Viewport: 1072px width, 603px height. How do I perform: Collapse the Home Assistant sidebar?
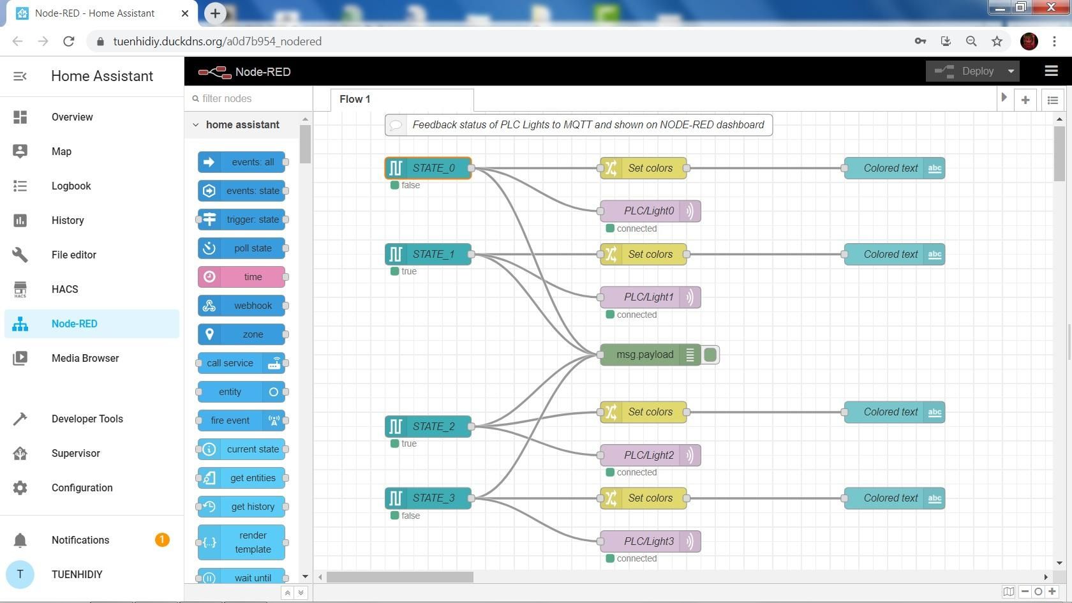20,76
